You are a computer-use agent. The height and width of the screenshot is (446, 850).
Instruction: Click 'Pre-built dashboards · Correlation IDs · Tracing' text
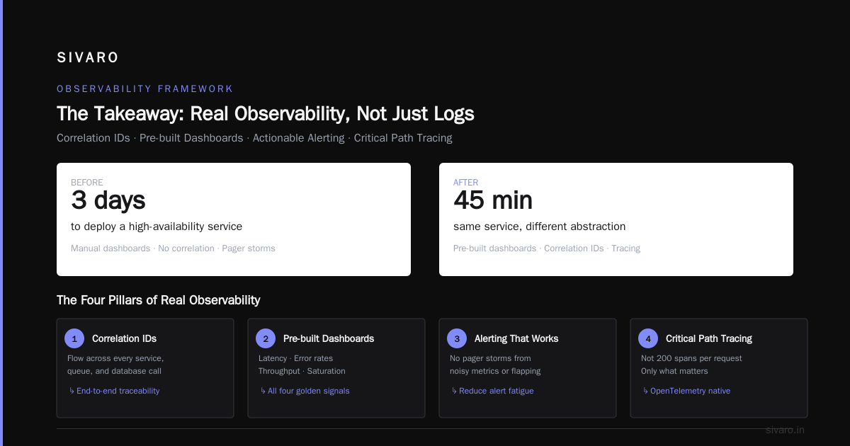[x=547, y=248]
